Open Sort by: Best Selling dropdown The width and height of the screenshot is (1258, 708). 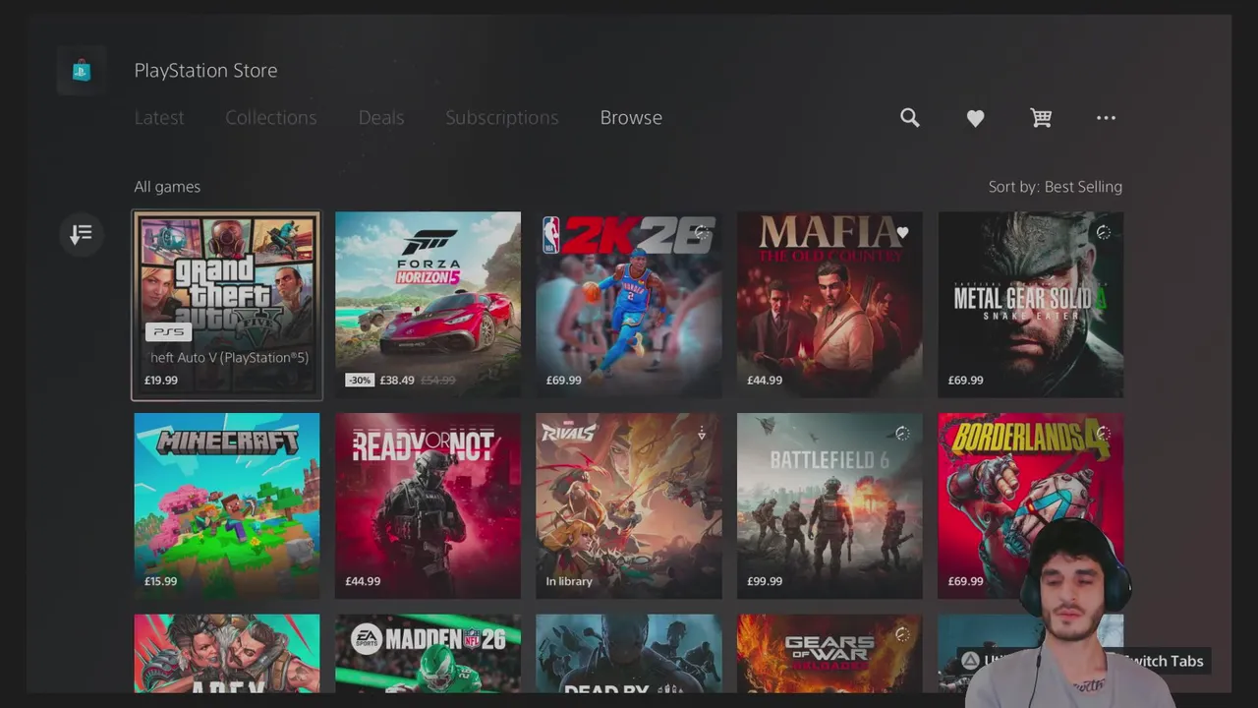coord(1056,187)
